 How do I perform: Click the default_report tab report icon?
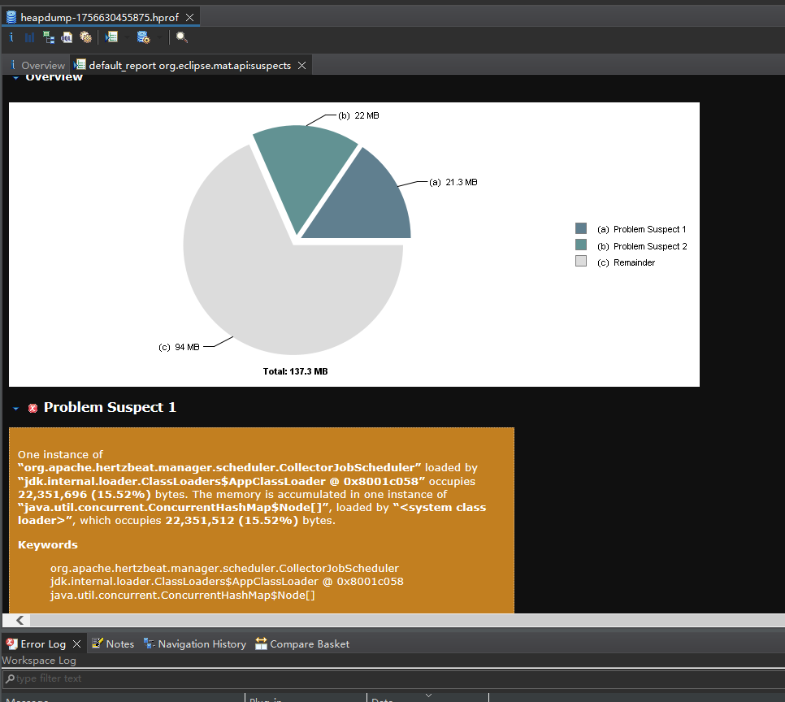80,64
